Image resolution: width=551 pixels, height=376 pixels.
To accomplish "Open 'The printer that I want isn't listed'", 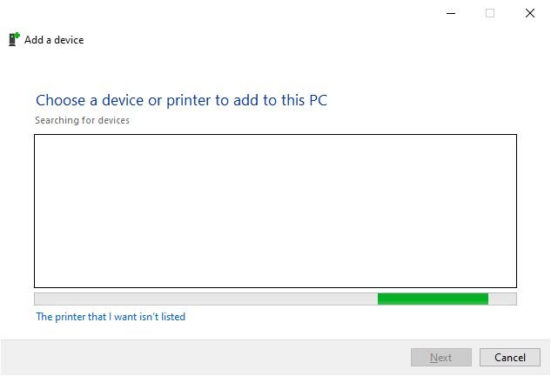I will (x=111, y=317).
